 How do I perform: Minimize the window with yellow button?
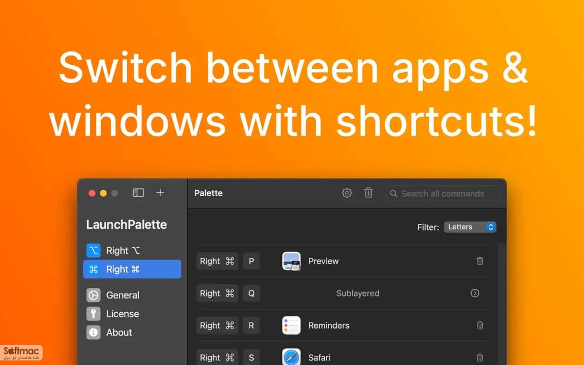[x=103, y=193]
